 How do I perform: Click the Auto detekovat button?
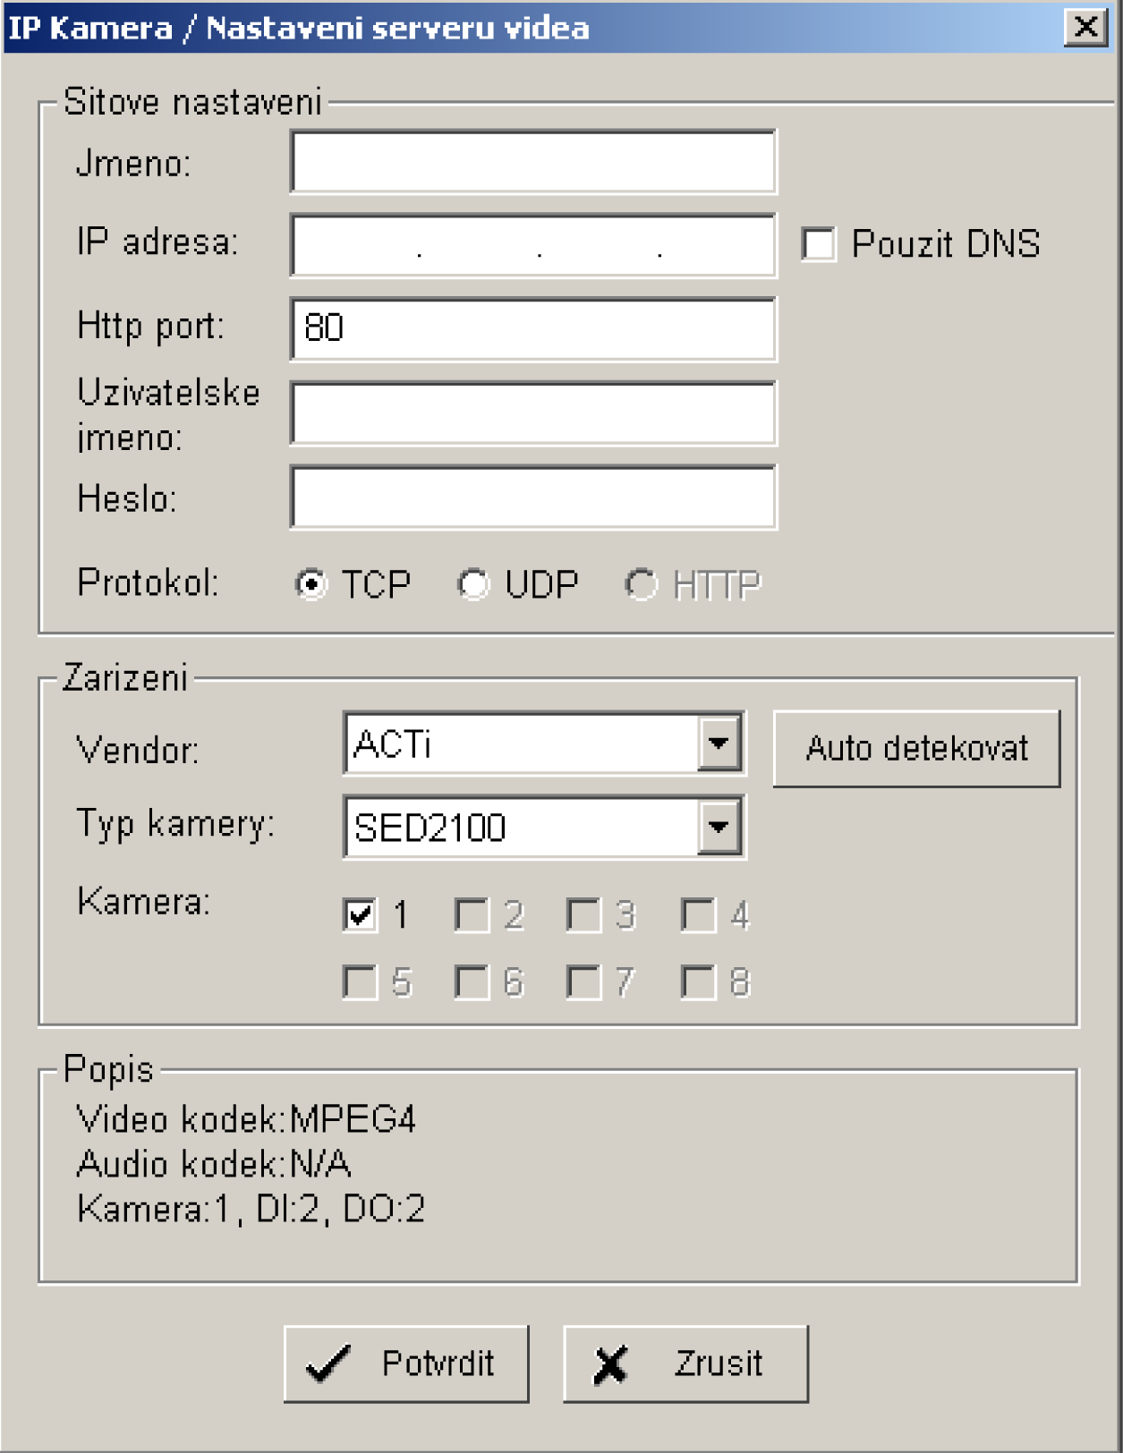[x=916, y=749]
